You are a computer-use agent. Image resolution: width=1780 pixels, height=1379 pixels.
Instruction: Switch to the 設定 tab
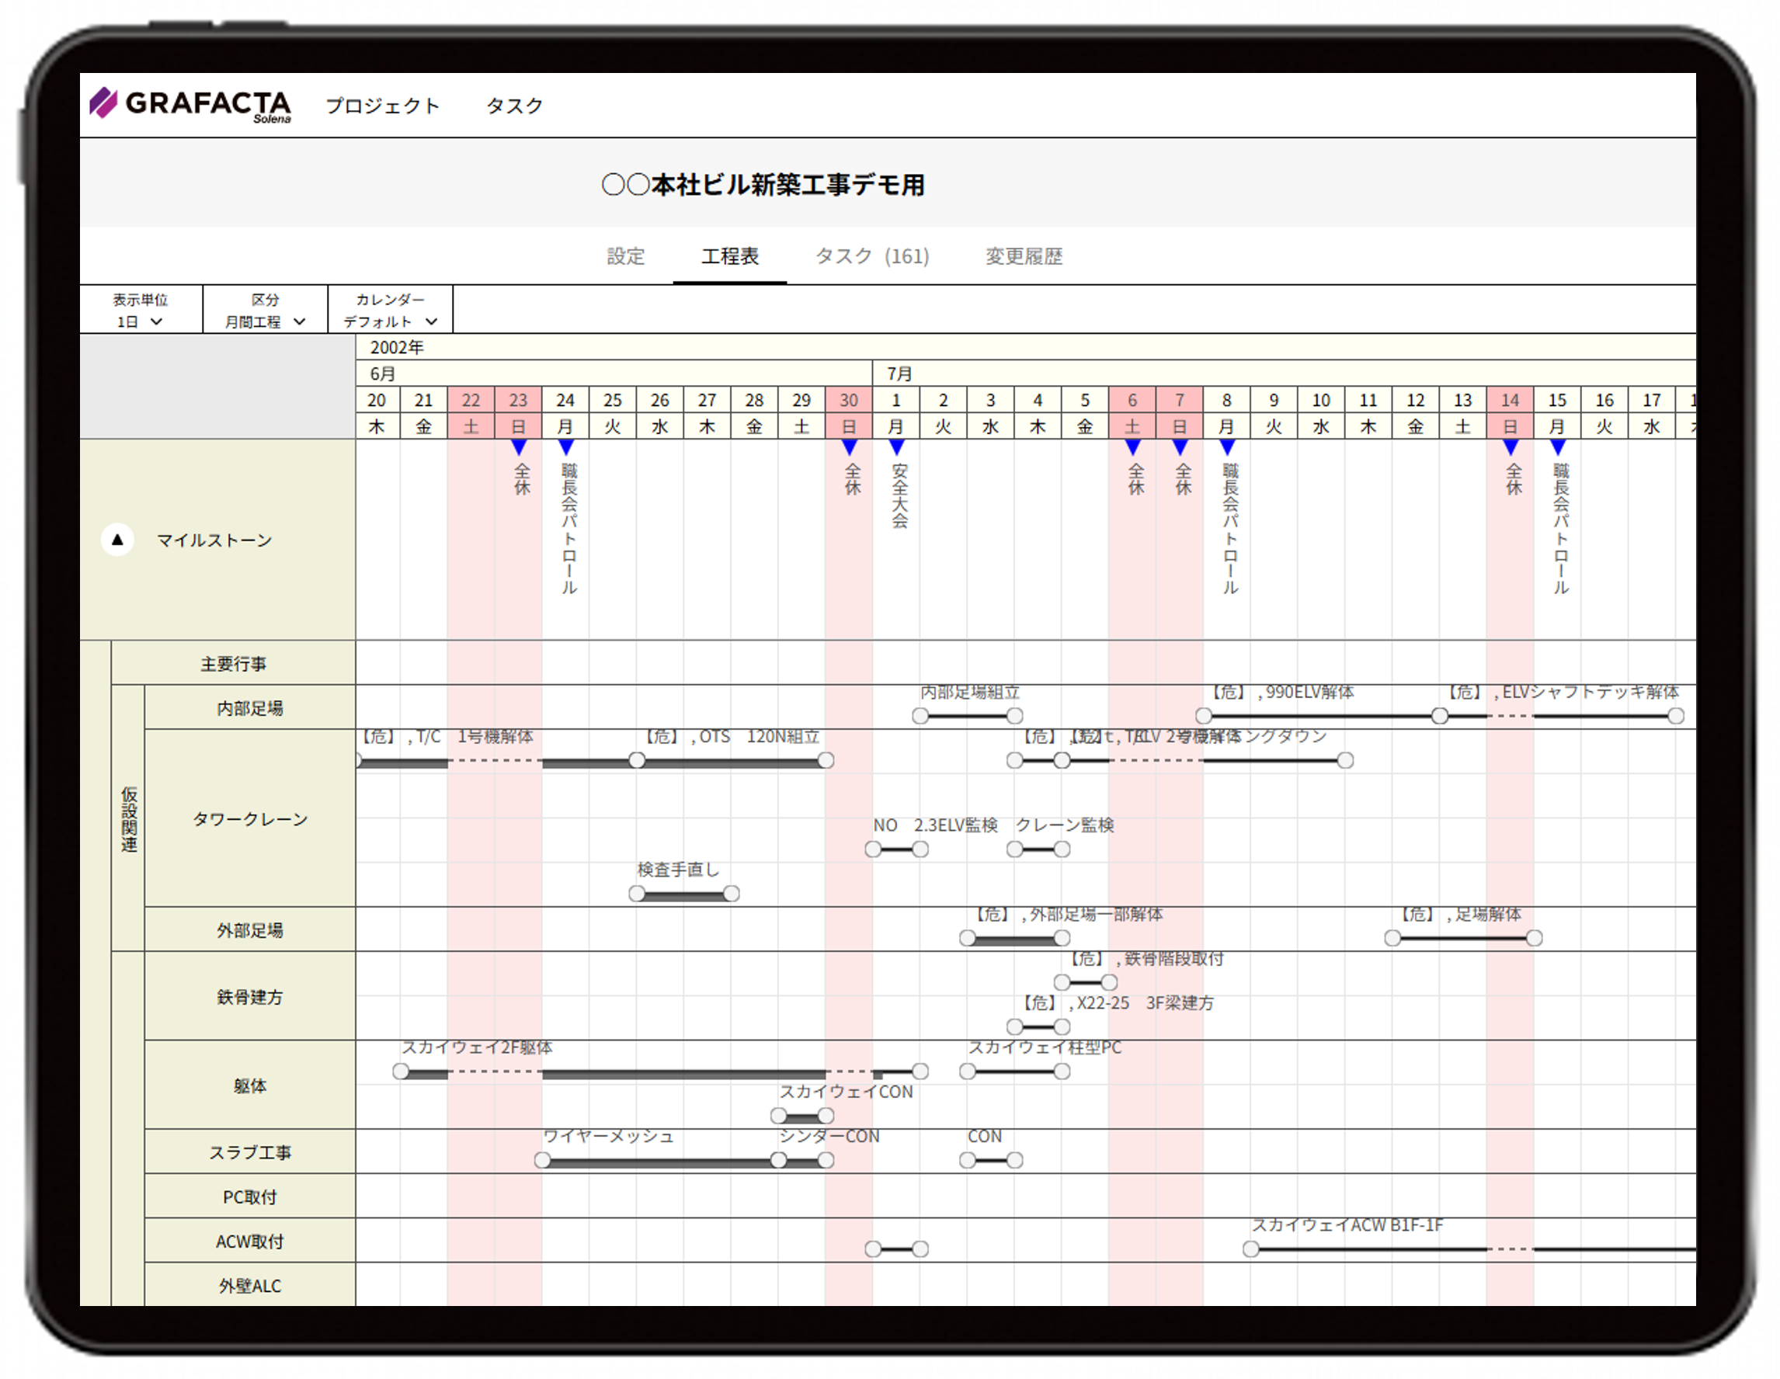(x=625, y=256)
